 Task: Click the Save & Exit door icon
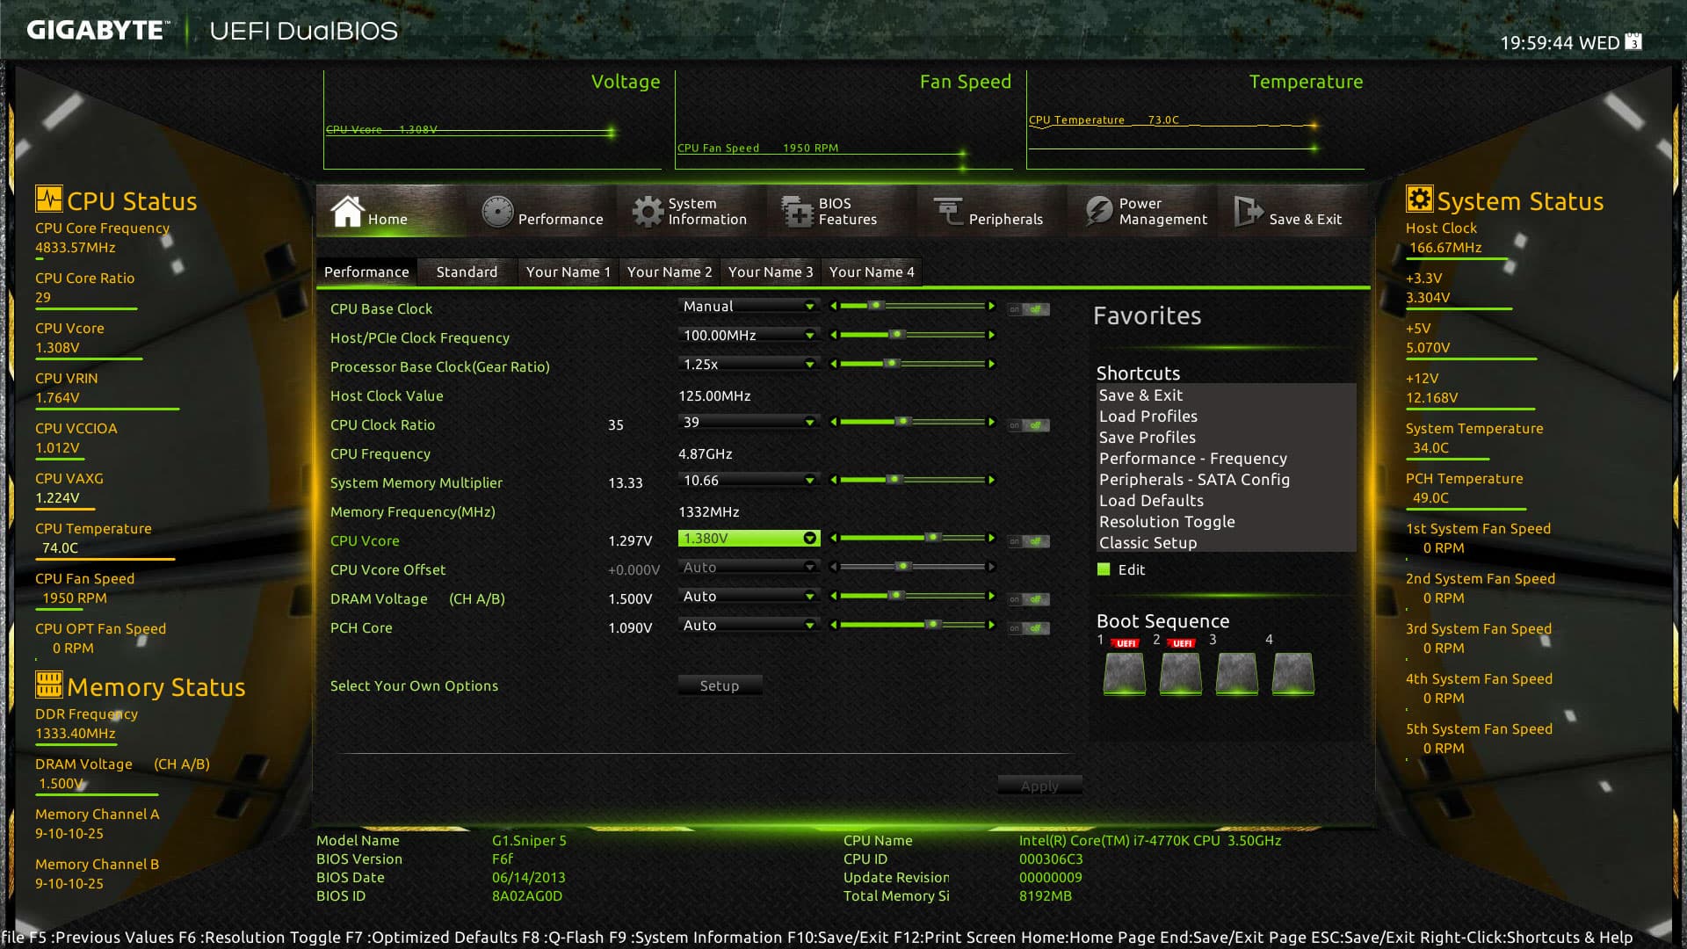coord(1248,211)
